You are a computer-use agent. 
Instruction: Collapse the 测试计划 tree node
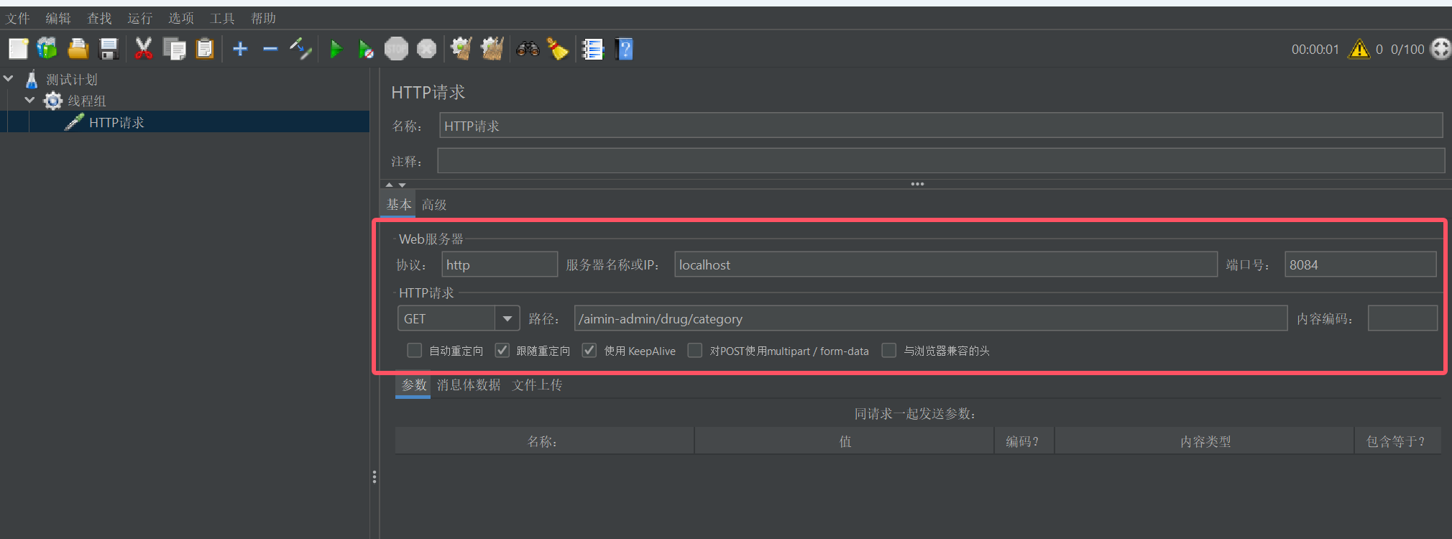(x=9, y=78)
